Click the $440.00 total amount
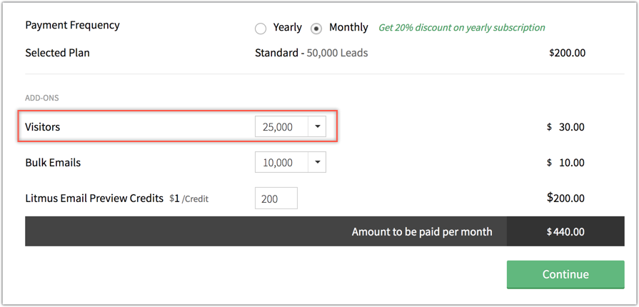This screenshot has width=639, height=307. tap(565, 232)
